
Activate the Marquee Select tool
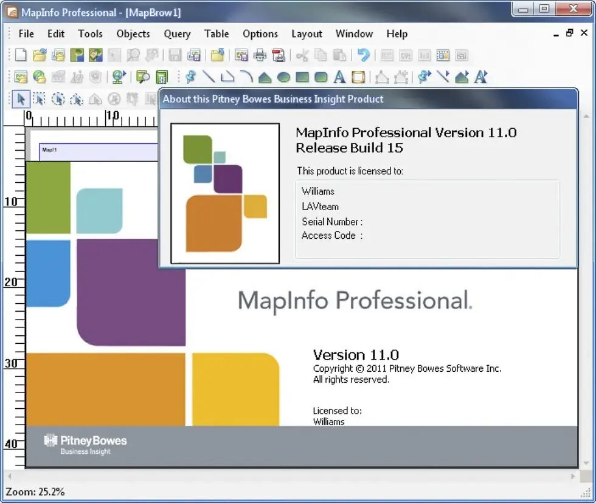click(x=39, y=99)
